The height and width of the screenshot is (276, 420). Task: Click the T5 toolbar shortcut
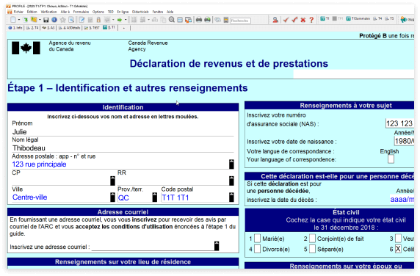pos(389,18)
